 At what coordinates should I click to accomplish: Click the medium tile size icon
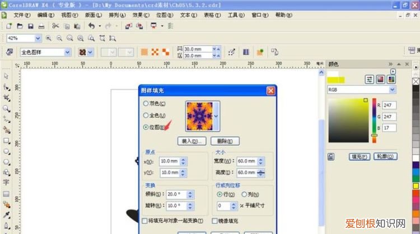[x=155, y=52]
